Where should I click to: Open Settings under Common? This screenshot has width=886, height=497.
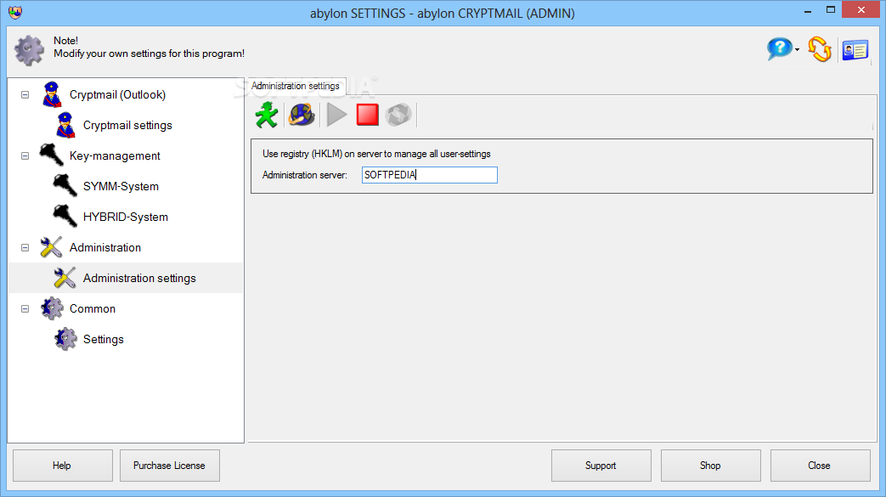[104, 339]
